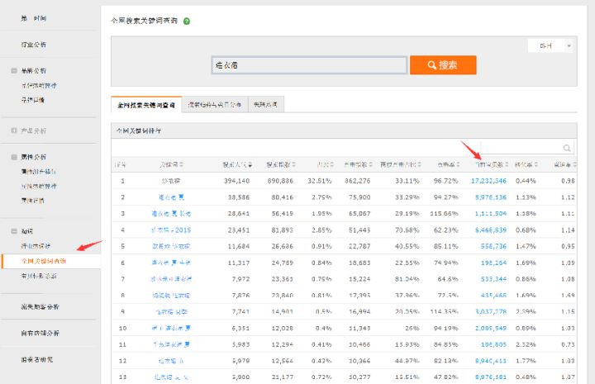This screenshot has width=595, height=384.
Task: Collapse the 属性分析 sidebar section
Action: click(14, 156)
